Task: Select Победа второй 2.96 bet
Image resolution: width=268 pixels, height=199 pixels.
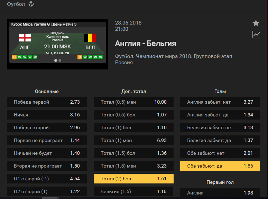Action: tap(47, 127)
